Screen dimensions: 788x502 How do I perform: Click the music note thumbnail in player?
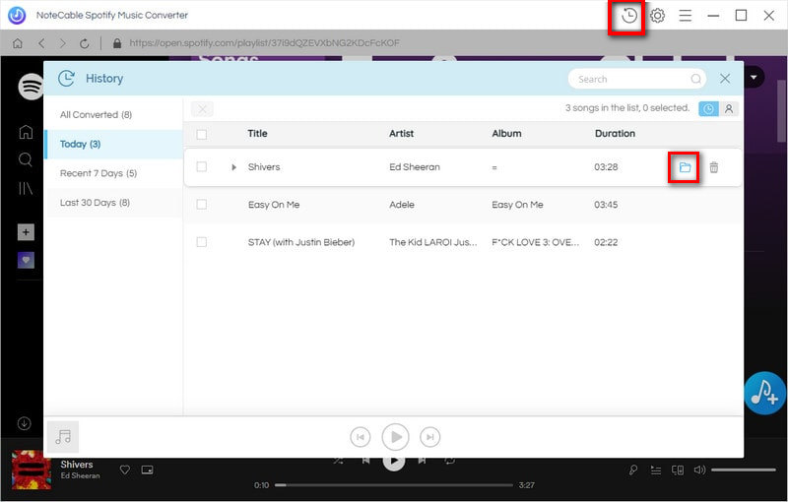[x=63, y=437]
